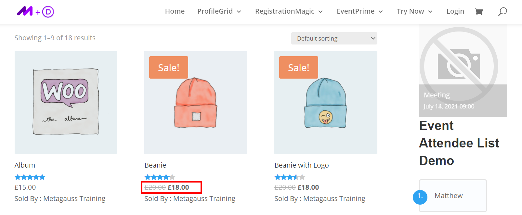
Task: Select the blue numbered badge beside Matthew
Action: point(420,197)
